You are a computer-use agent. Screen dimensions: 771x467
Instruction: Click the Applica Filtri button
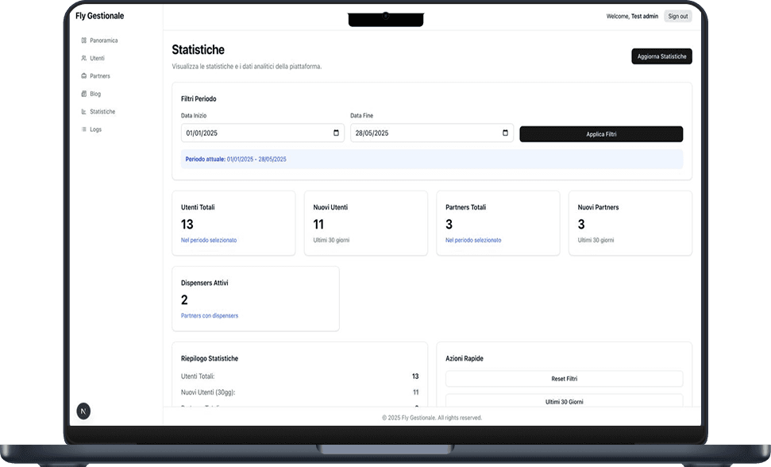click(601, 134)
